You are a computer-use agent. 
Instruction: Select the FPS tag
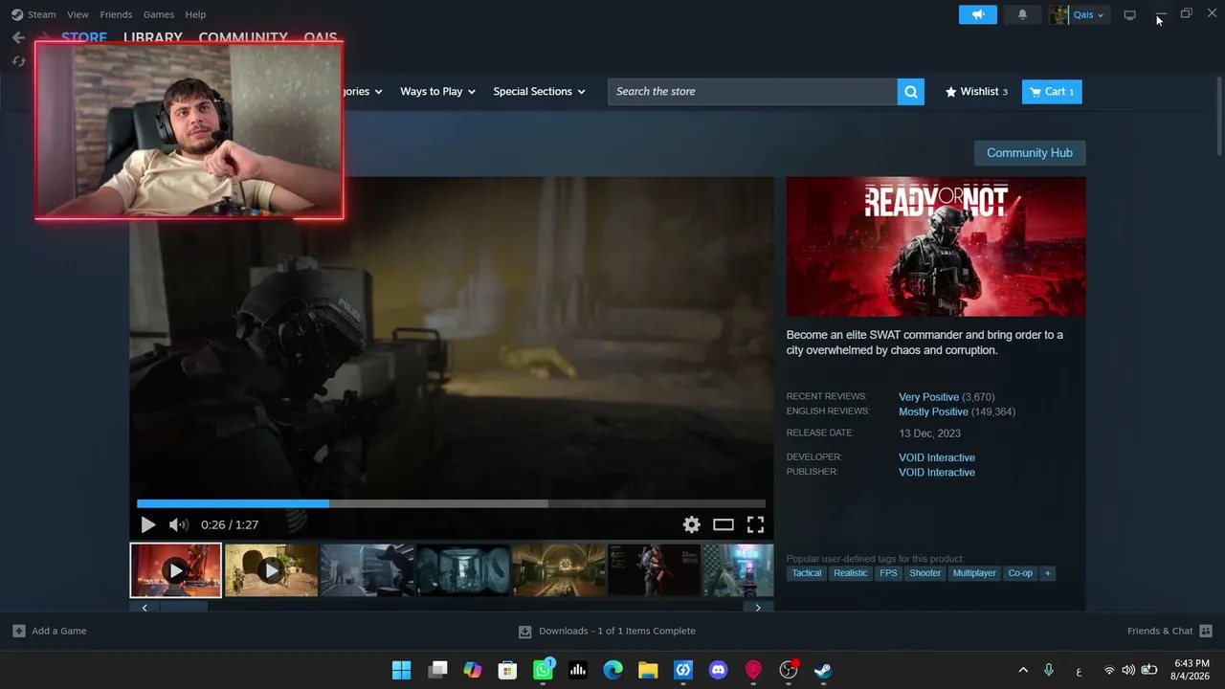click(x=888, y=573)
